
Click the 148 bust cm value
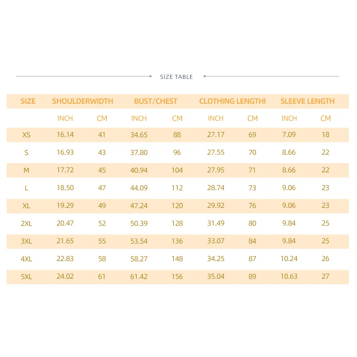click(x=177, y=259)
